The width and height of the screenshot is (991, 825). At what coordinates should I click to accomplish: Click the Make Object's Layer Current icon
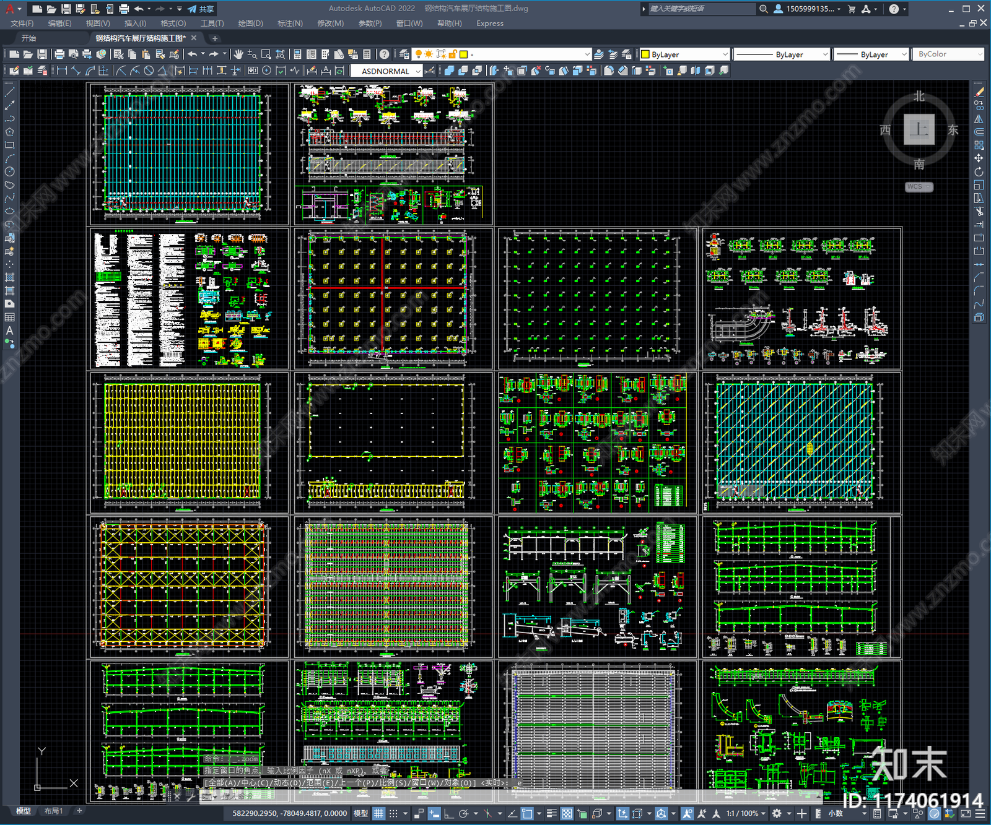(x=599, y=54)
